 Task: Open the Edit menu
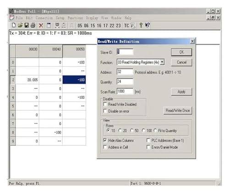29,18
